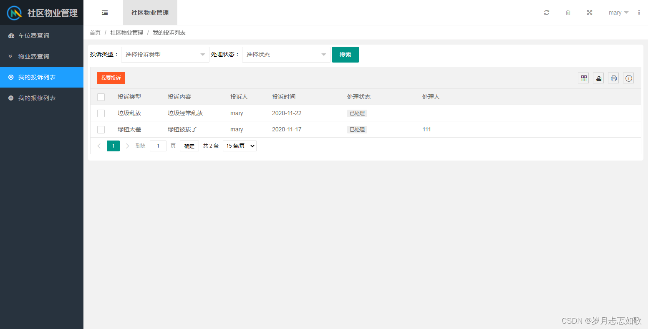The height and width of the screenshot is (329, 648).
Task: Click the trash can icon in top bar
Action: (568, 13)
